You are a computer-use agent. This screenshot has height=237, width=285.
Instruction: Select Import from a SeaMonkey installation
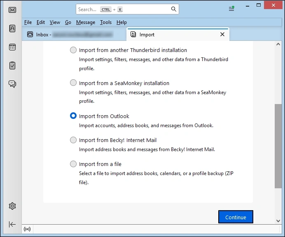point(73,83)
